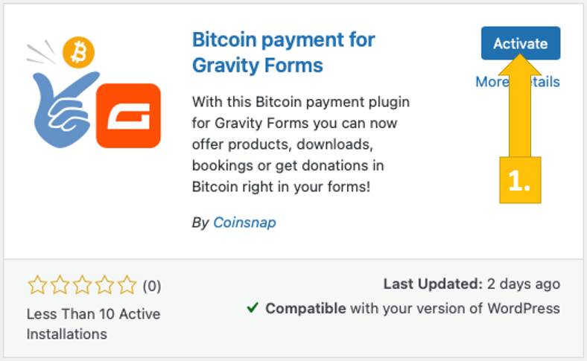
Task: Click the (0) rating count
Action: point(151,286)
